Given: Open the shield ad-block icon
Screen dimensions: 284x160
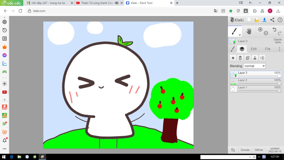Looking at the screenshot, I should [238, 11].
